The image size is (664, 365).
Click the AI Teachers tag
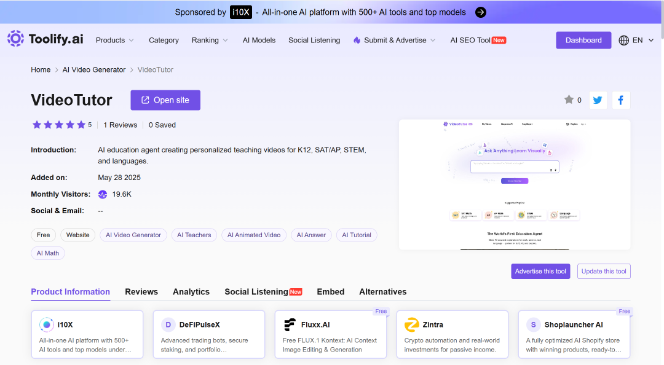194,235
